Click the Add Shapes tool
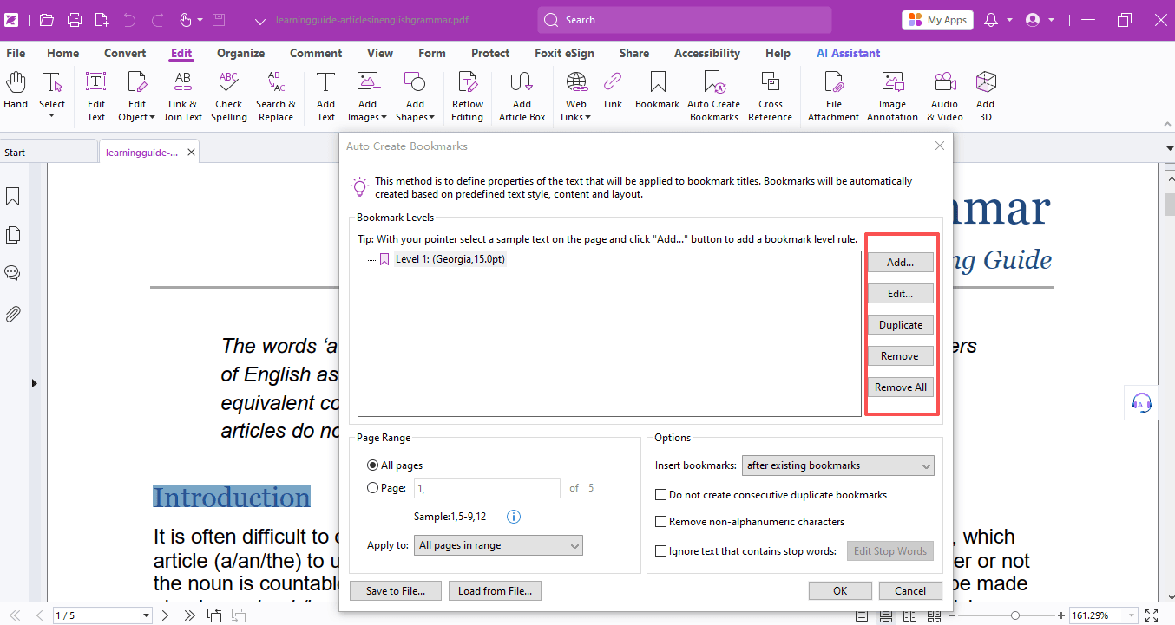The width and height of the screenshot is (1175, 625). click(x=415, y=96)
